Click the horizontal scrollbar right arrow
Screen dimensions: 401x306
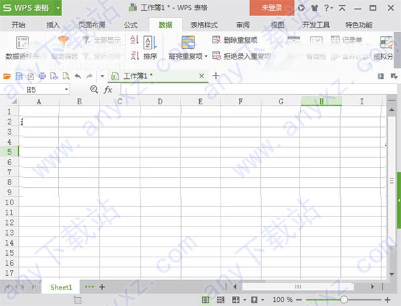pyautogui.click(x=372, y=287)
